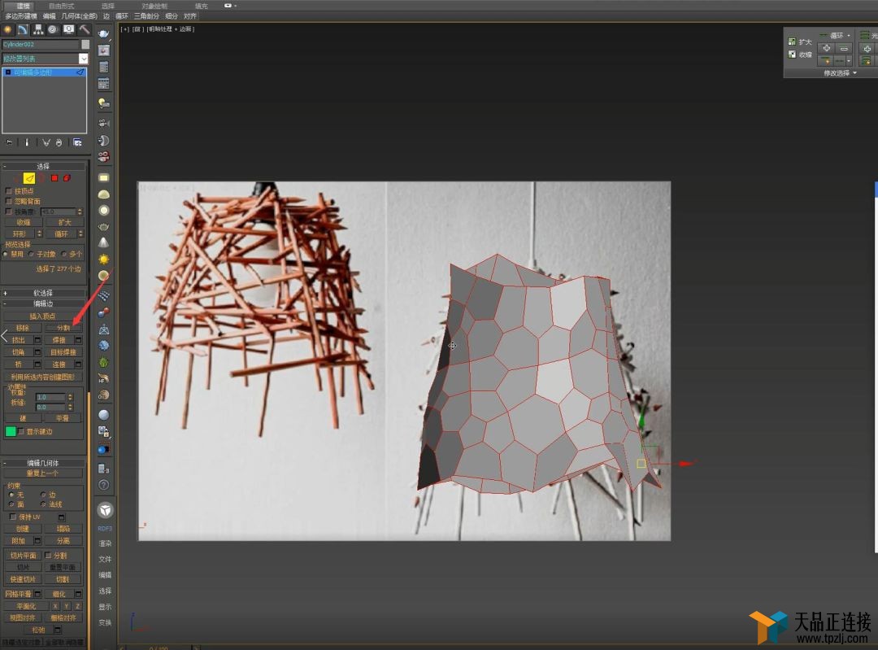Image resolution: width=878 pixels, height=650 pixels.
Task: Click 快速切片 (QuickSlice) button
Action: [x=23, y=579]
